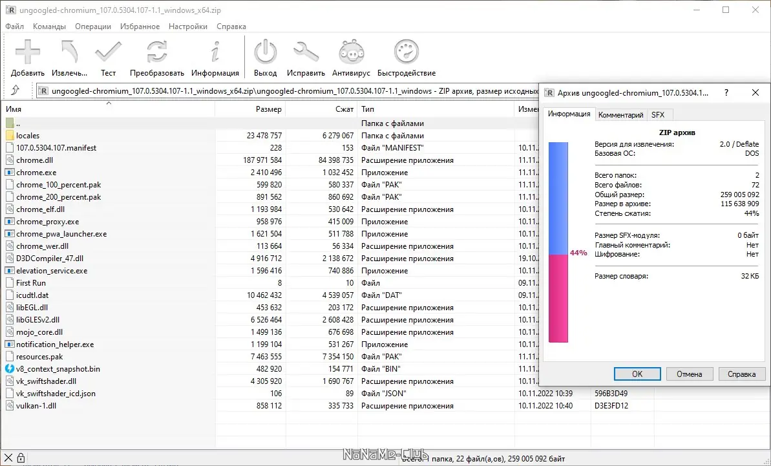Click the archive icon in the address bar
Viewport: 771px width, 466px height.
pyautogui.click(x=42, y=90)
